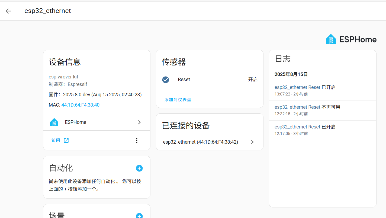This screenshot has width=386, height=218.
Task: Click the timestamp 12:32:15 - 2小时前
Action: click(291, 114)
